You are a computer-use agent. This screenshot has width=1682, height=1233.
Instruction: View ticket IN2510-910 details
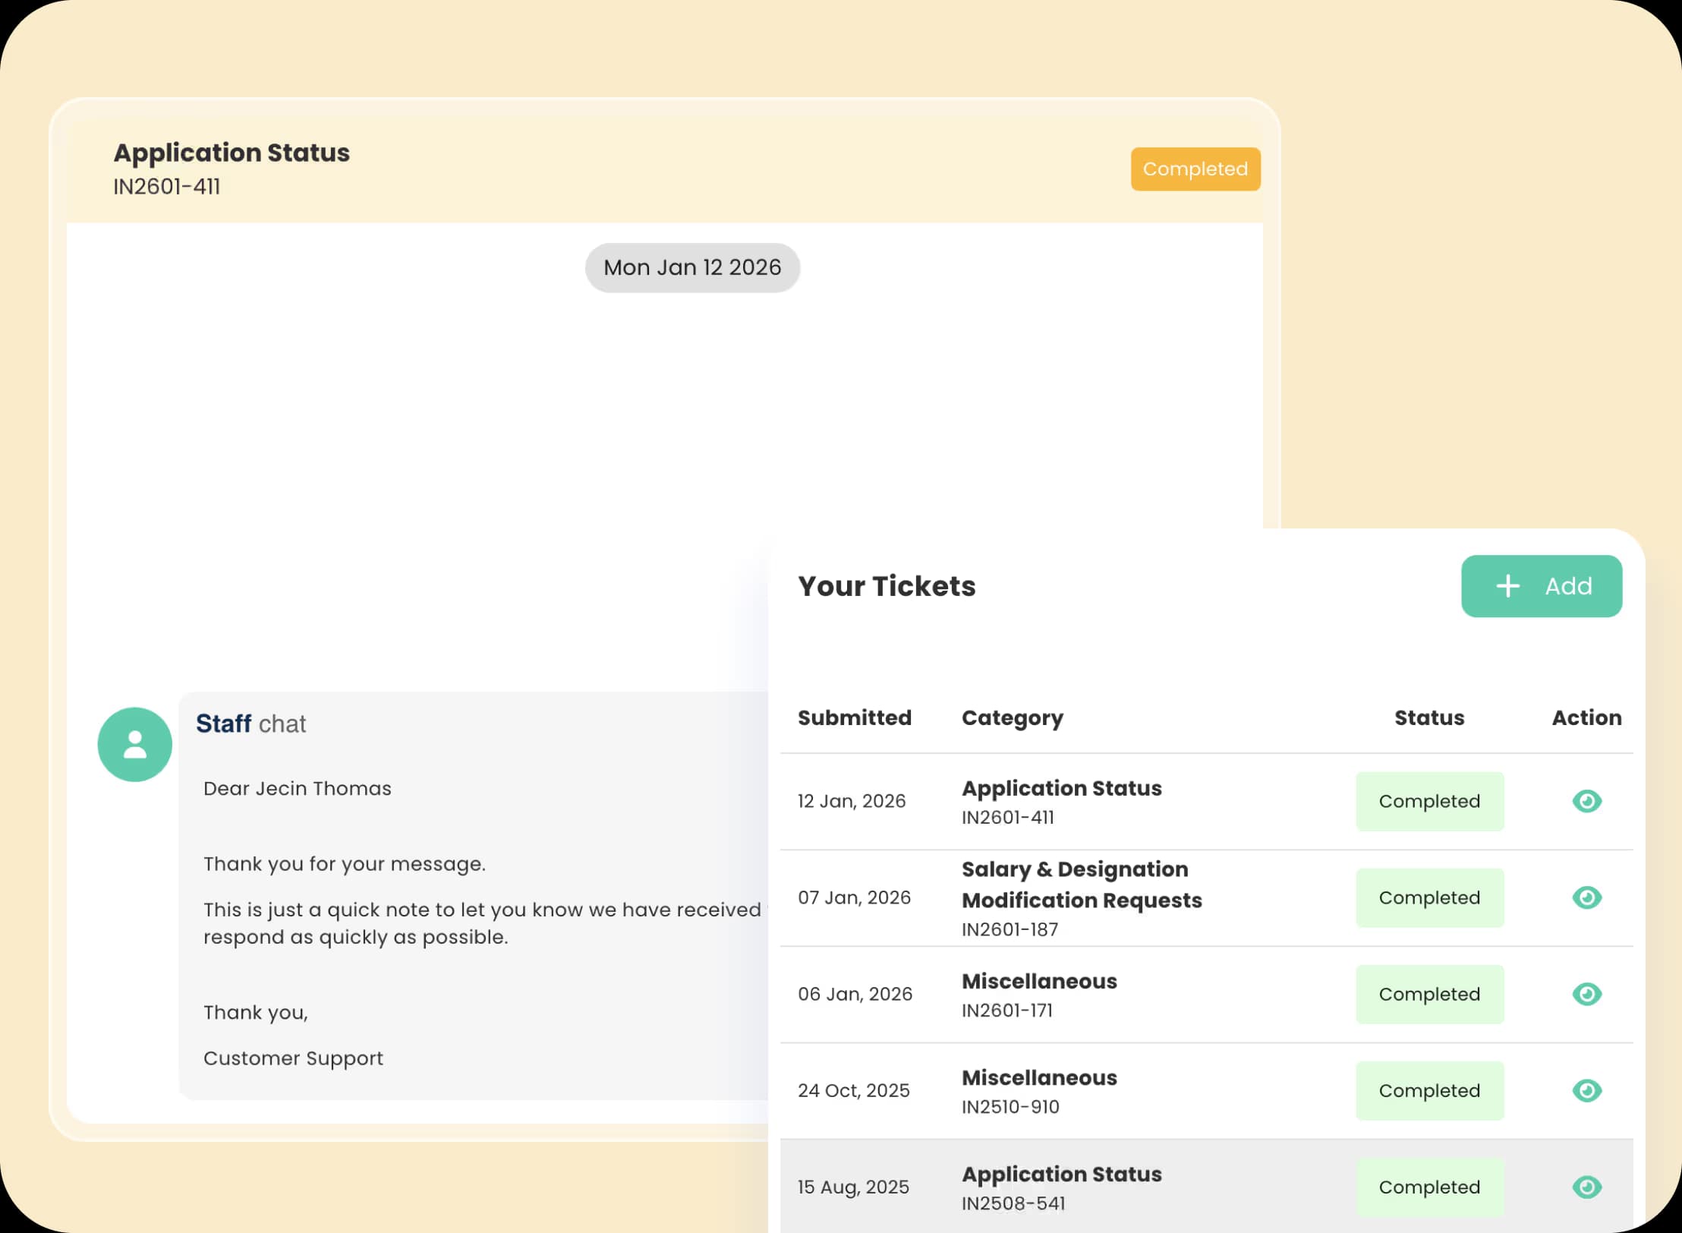click(x=1586, y=1090)
